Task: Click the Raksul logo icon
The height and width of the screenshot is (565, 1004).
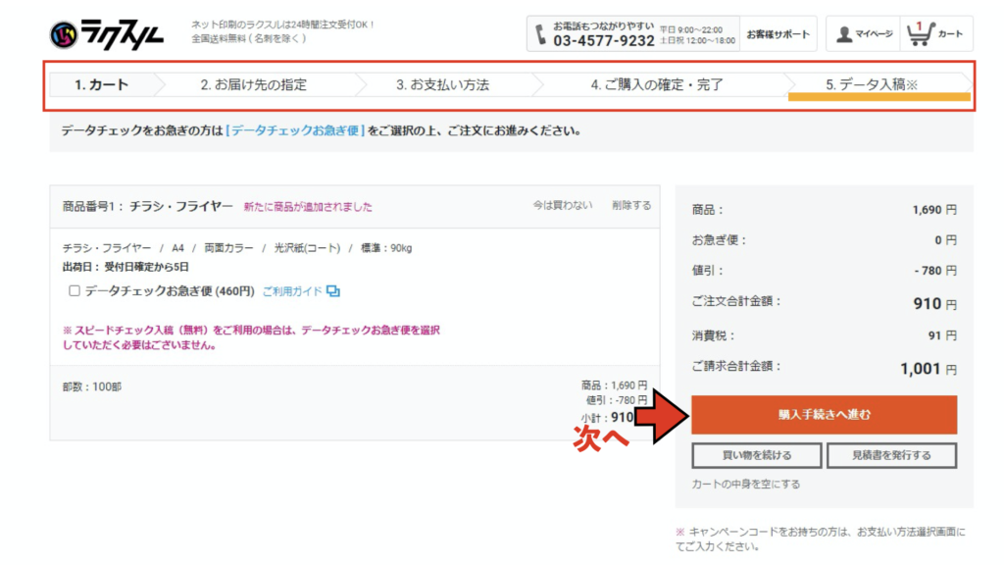Action: click(64, 35)
